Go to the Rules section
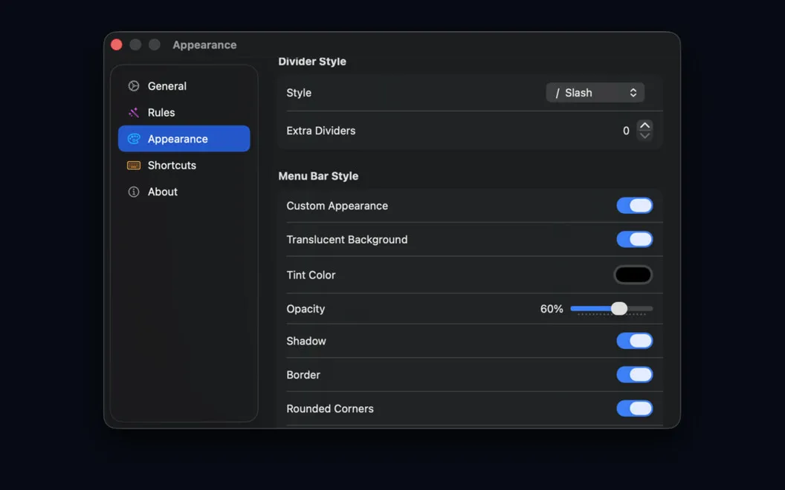785x490 pixels. [184, 113]
